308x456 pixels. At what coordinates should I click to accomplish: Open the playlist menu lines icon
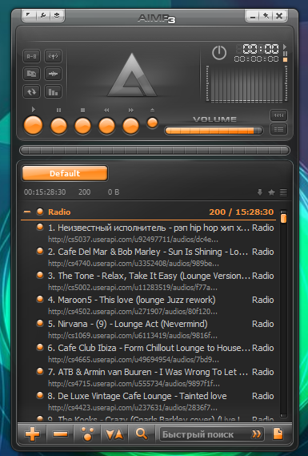click(x=283, y=192)
